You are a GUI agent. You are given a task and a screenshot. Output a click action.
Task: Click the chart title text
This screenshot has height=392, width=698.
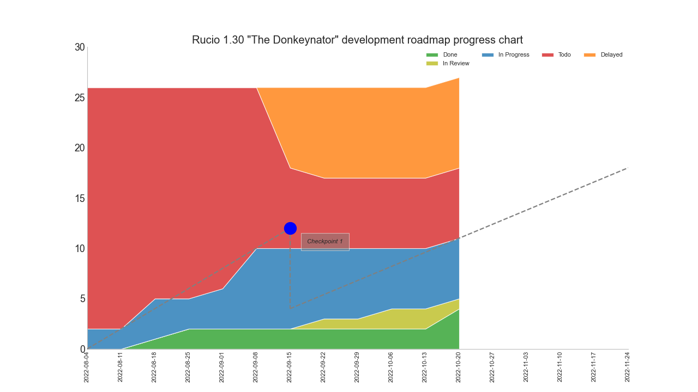tap(357, 40)
